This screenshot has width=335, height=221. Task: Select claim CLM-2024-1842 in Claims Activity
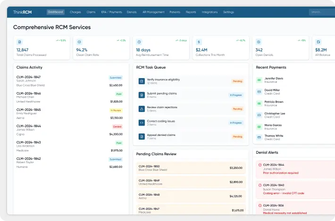point(69,163)
